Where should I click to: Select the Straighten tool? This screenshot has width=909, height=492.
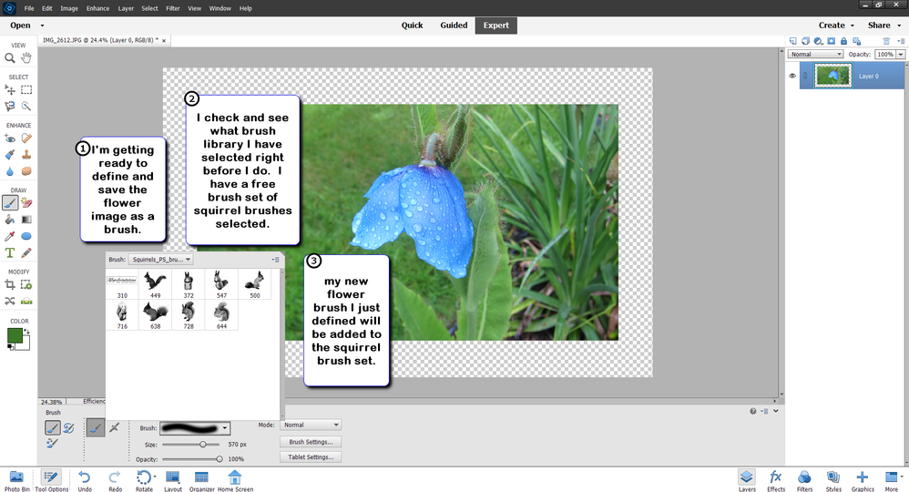coord(26,301)
